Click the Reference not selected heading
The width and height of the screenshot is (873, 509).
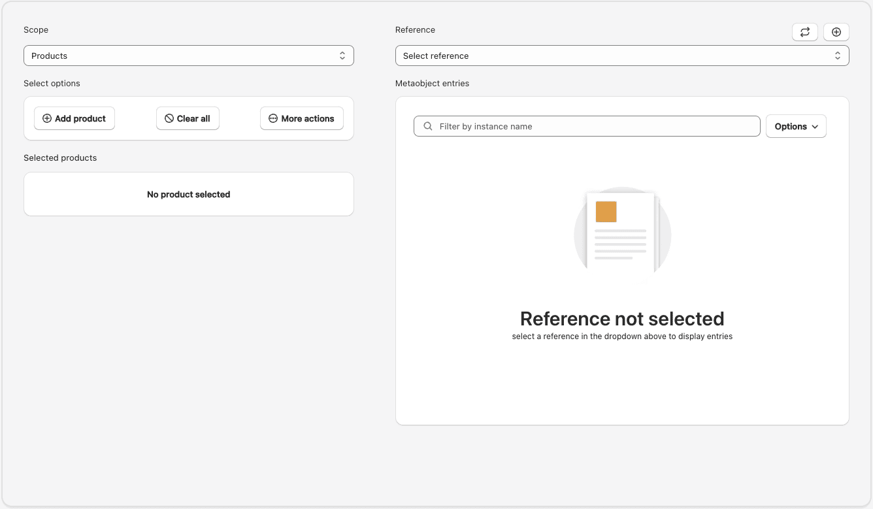click(x=621, y=318)
